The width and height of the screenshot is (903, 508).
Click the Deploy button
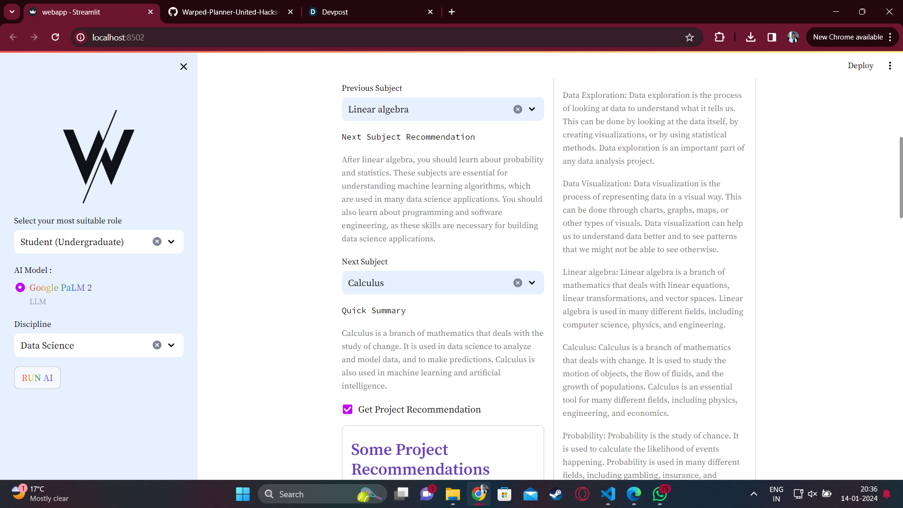coord(860,66)
